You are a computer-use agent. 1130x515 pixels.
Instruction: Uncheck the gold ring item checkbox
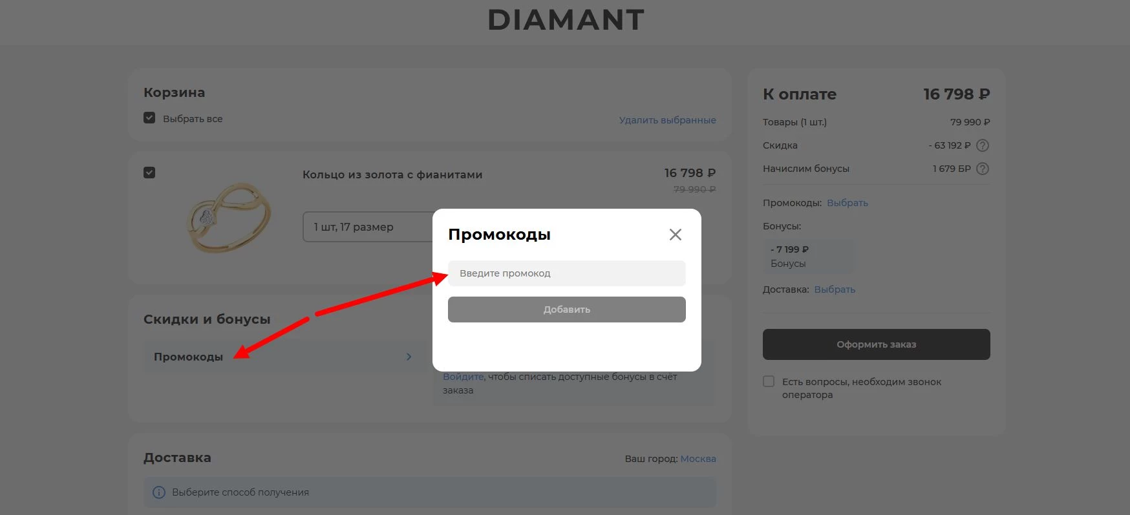pos(149,173)
